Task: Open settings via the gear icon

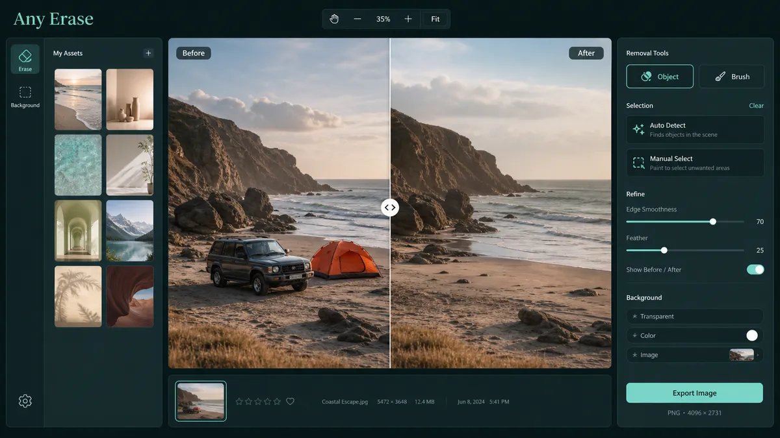Action: (x=25, y=401)
